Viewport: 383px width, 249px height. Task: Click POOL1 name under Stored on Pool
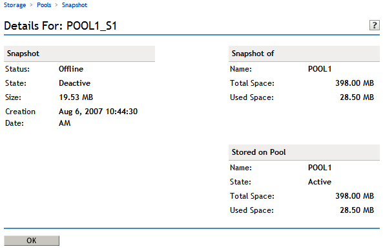pyautogui.click(x=320, y=168)
